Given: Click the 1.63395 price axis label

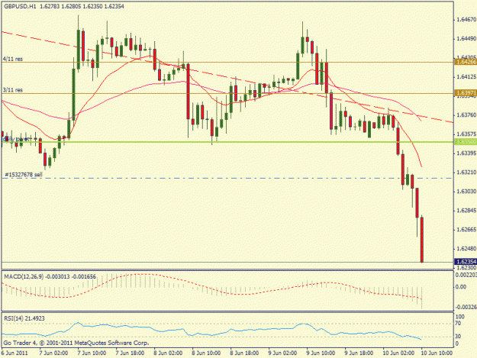Looking at the screenshot, I should [x=466, y=153].
